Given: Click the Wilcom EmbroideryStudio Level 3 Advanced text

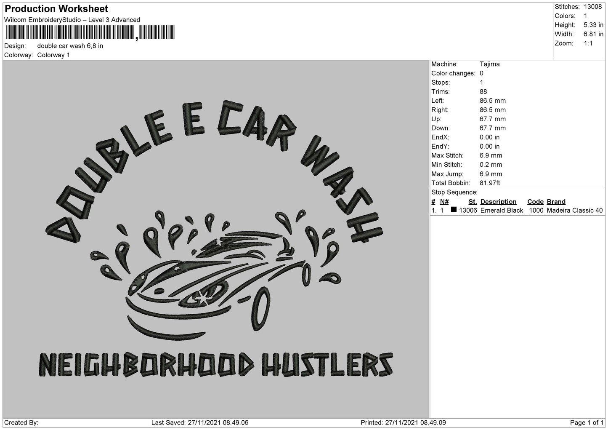Looking at the screenshot, I should (x=72, y=20).
